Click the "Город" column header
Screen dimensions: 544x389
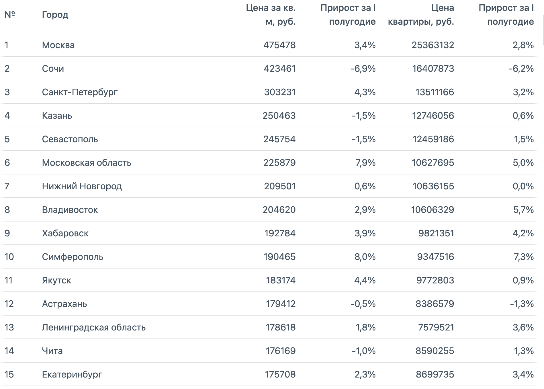pyautogui.click(x=55, y=15)
